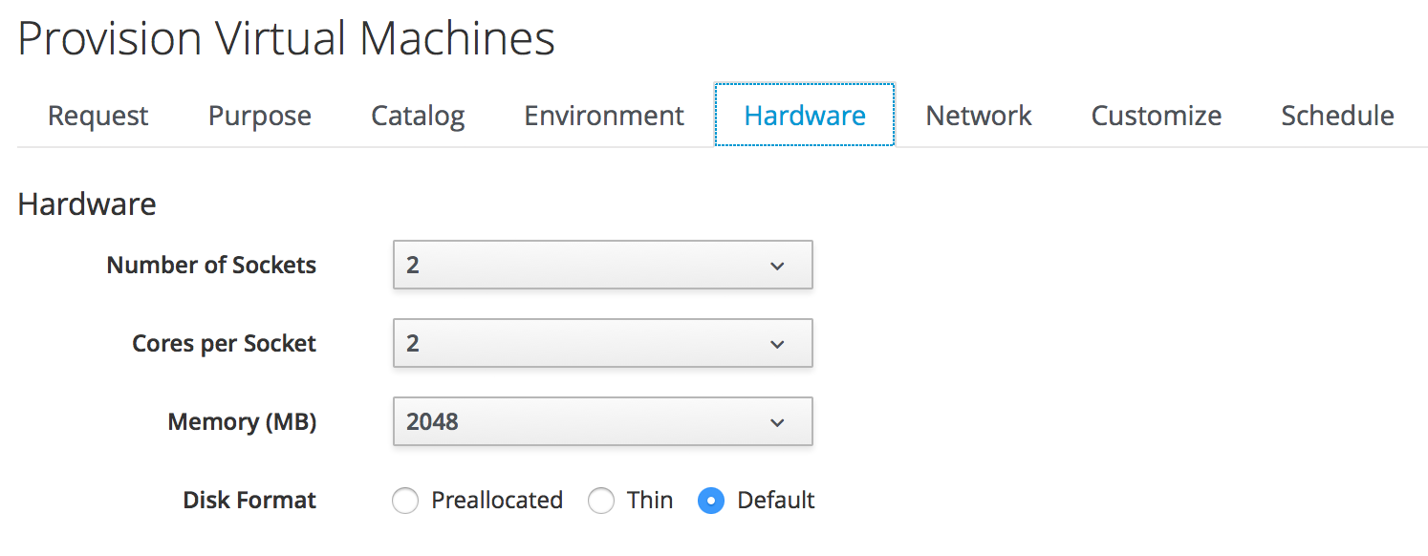1428x556 pixels.
Task: Open the Number of Sockets dropdown
Action: (x=602, y=265)
